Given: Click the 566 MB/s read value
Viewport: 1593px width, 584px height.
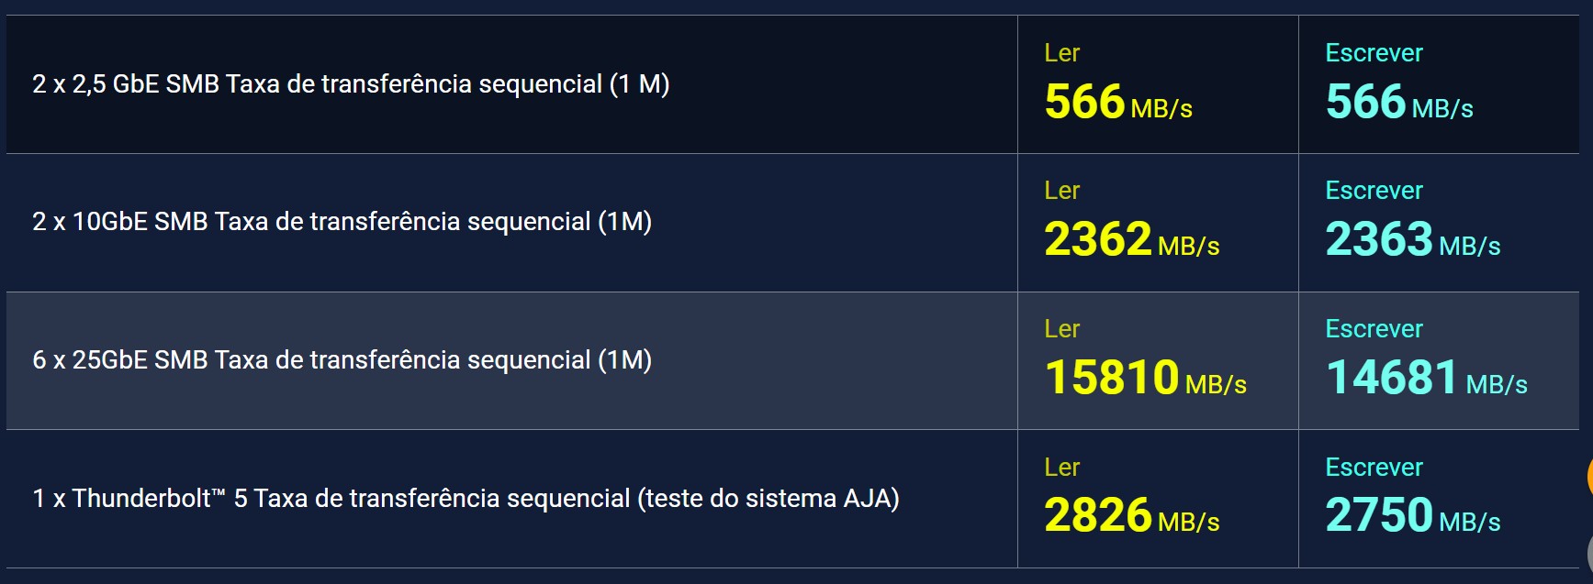Looking at the screenshot, I should click(1117, 103).
